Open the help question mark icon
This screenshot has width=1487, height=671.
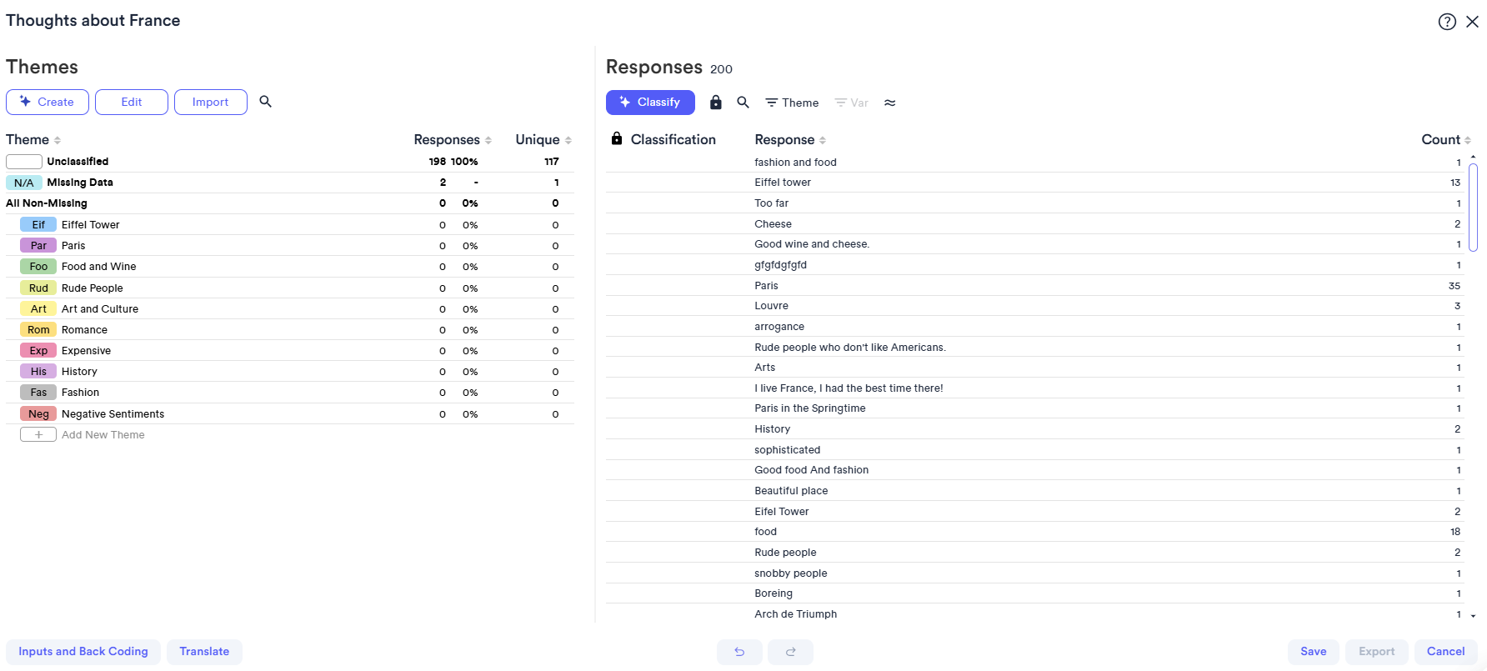1447,22
